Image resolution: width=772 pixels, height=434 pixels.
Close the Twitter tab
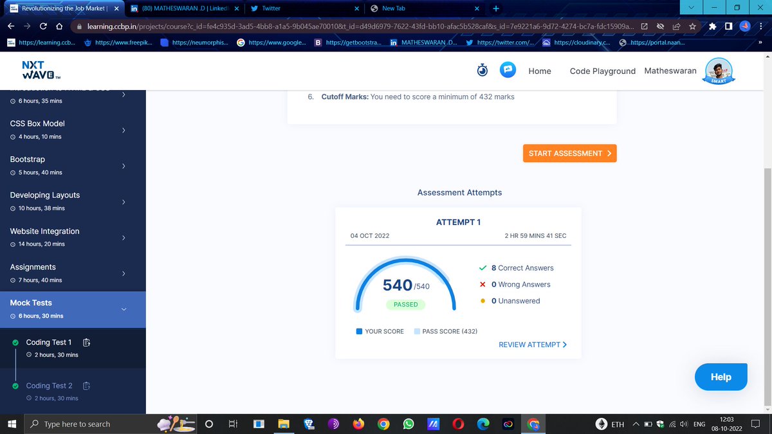point(357,8)
